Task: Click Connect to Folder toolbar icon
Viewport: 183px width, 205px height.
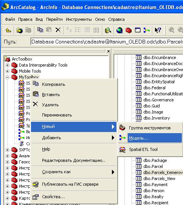Action: (20, 30)
